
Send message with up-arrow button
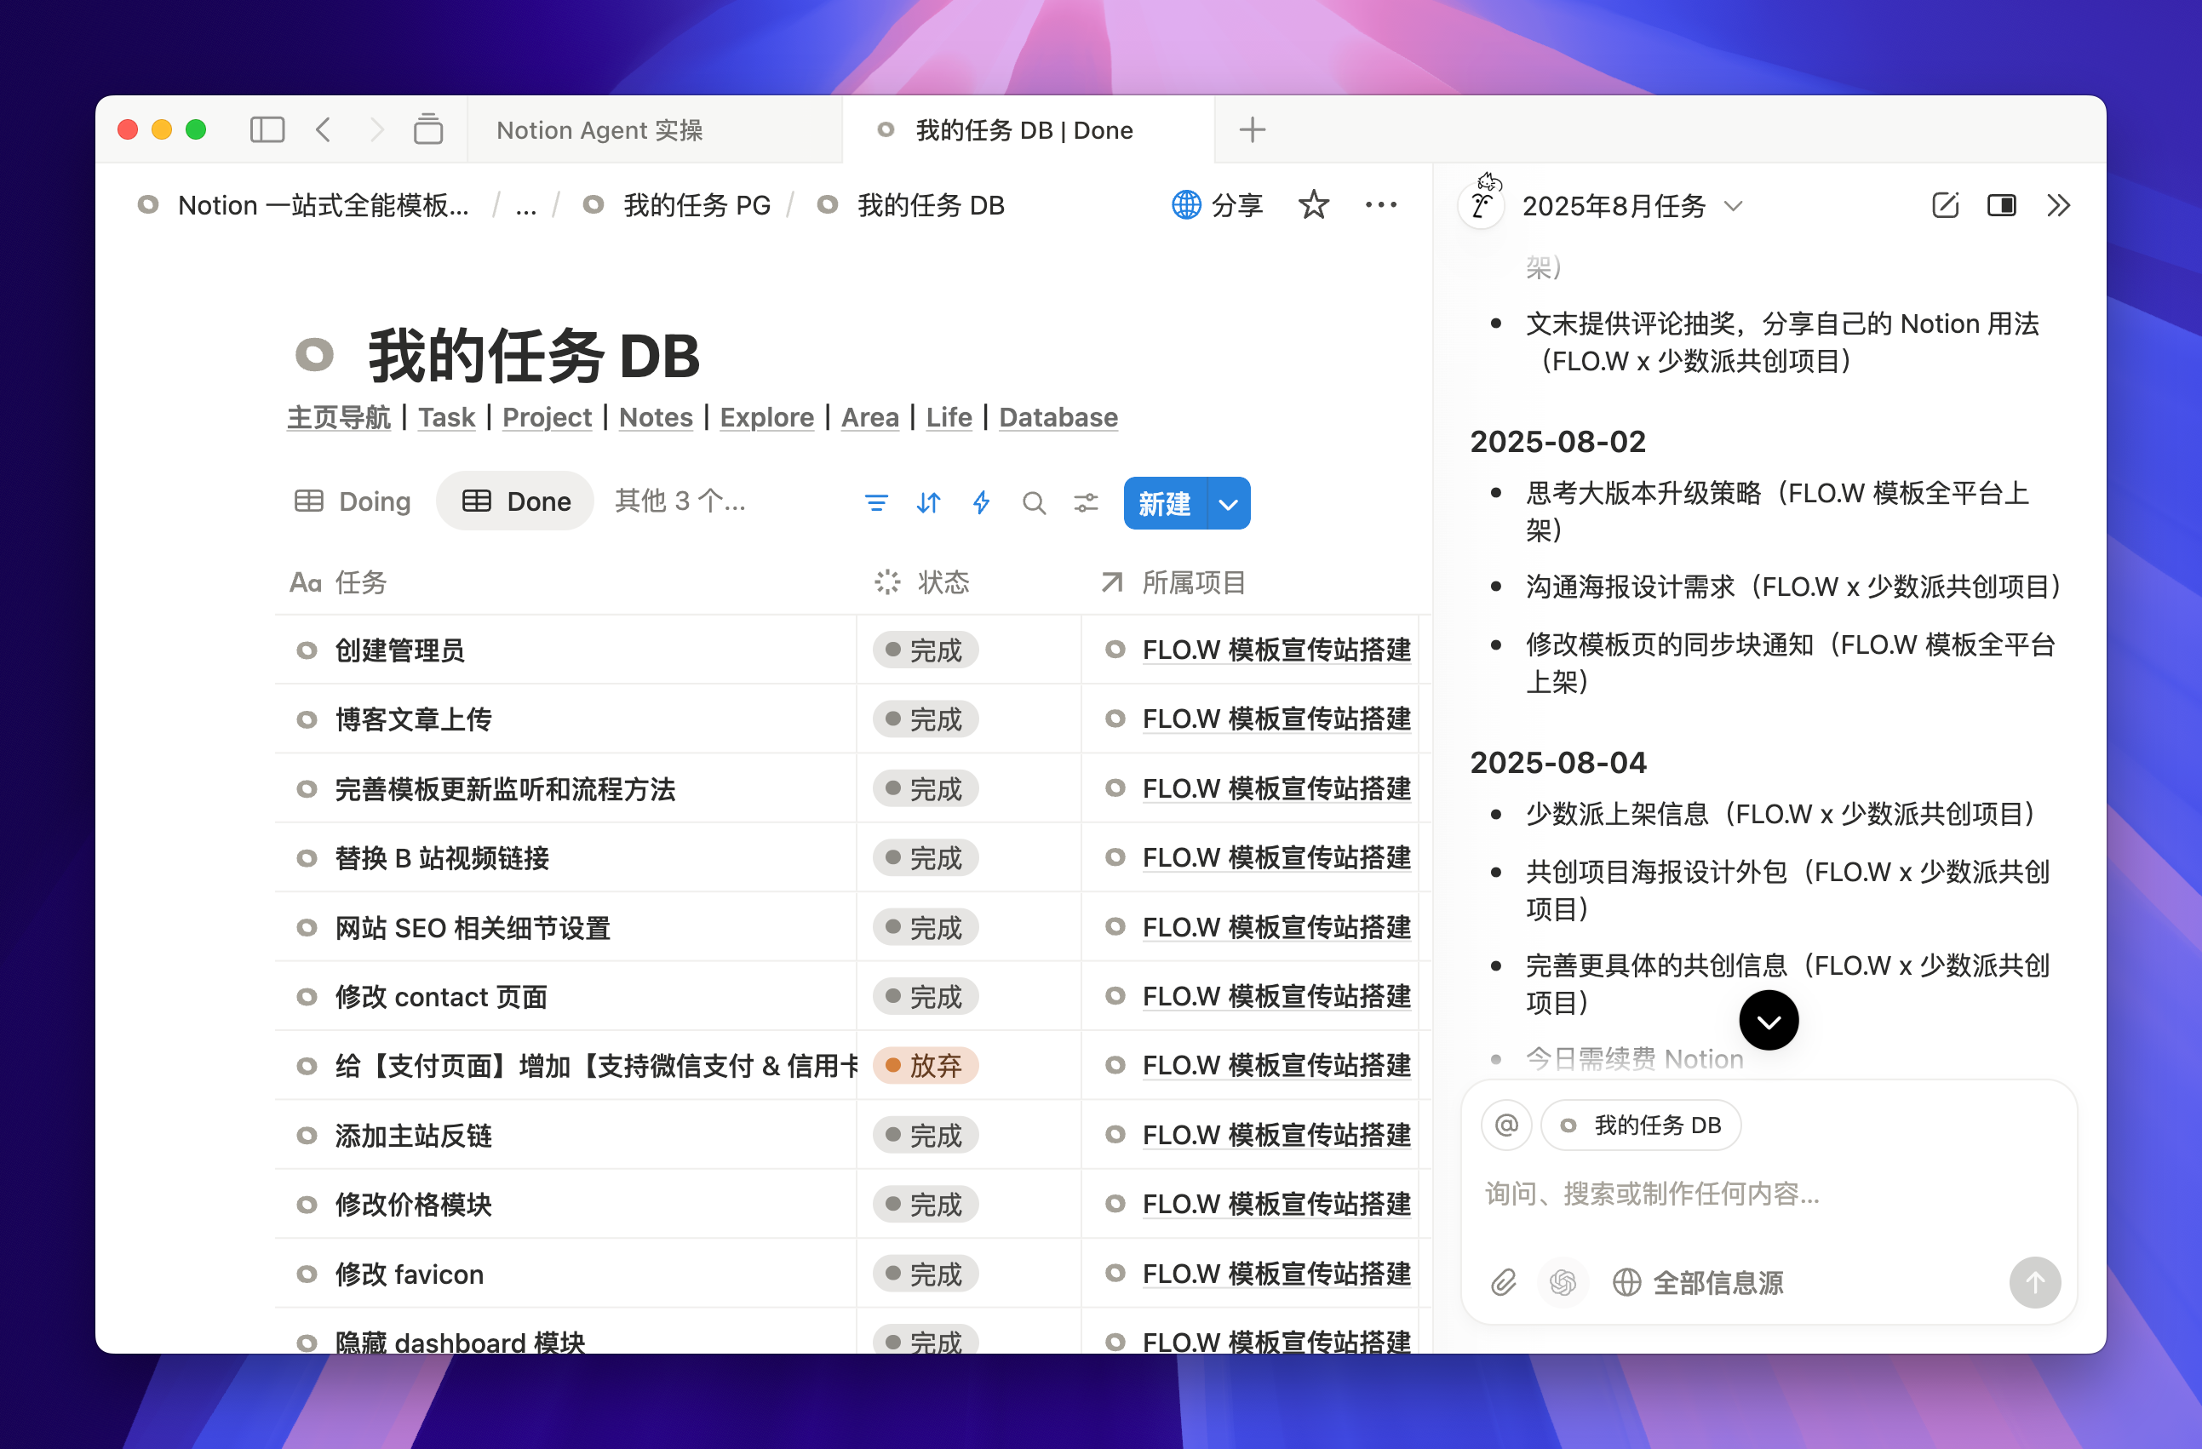coord(2034,1282)
